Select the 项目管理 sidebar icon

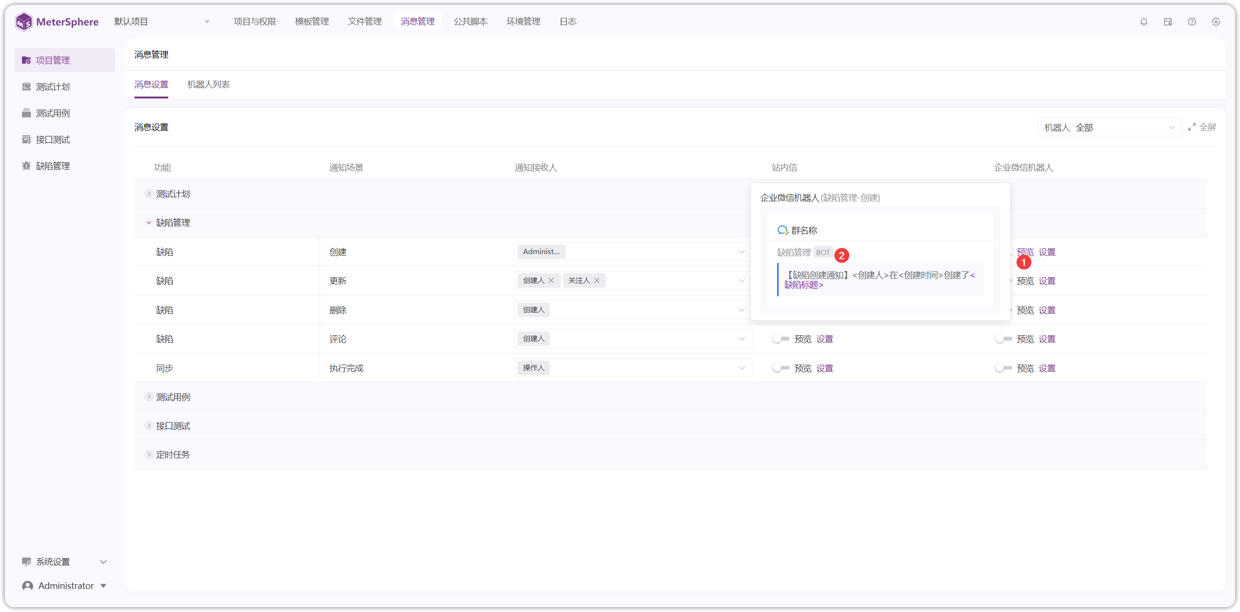pyautogui.click(x=26, y=60)
